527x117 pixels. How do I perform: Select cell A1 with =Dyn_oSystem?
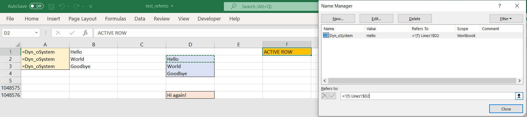tap(45, 52)
